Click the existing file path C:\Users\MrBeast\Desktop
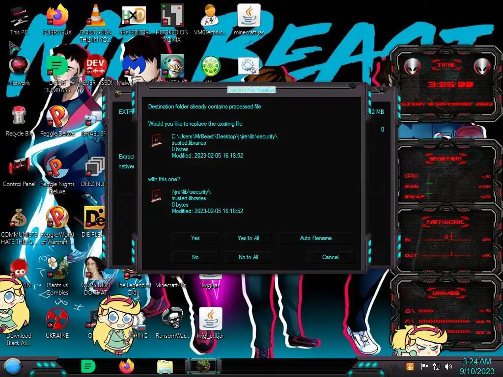Screen dimensions: 503x377 [x=224, y=136]
